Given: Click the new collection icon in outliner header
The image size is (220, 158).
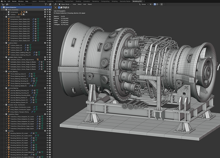Looking at the screenshot, I should pyautogui.click(x=50, y=4).
